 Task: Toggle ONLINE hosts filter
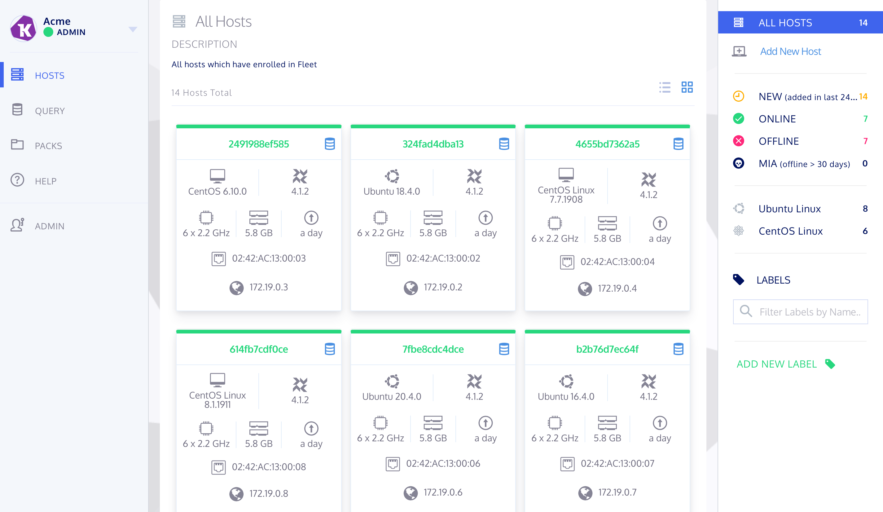click(778, 118)
